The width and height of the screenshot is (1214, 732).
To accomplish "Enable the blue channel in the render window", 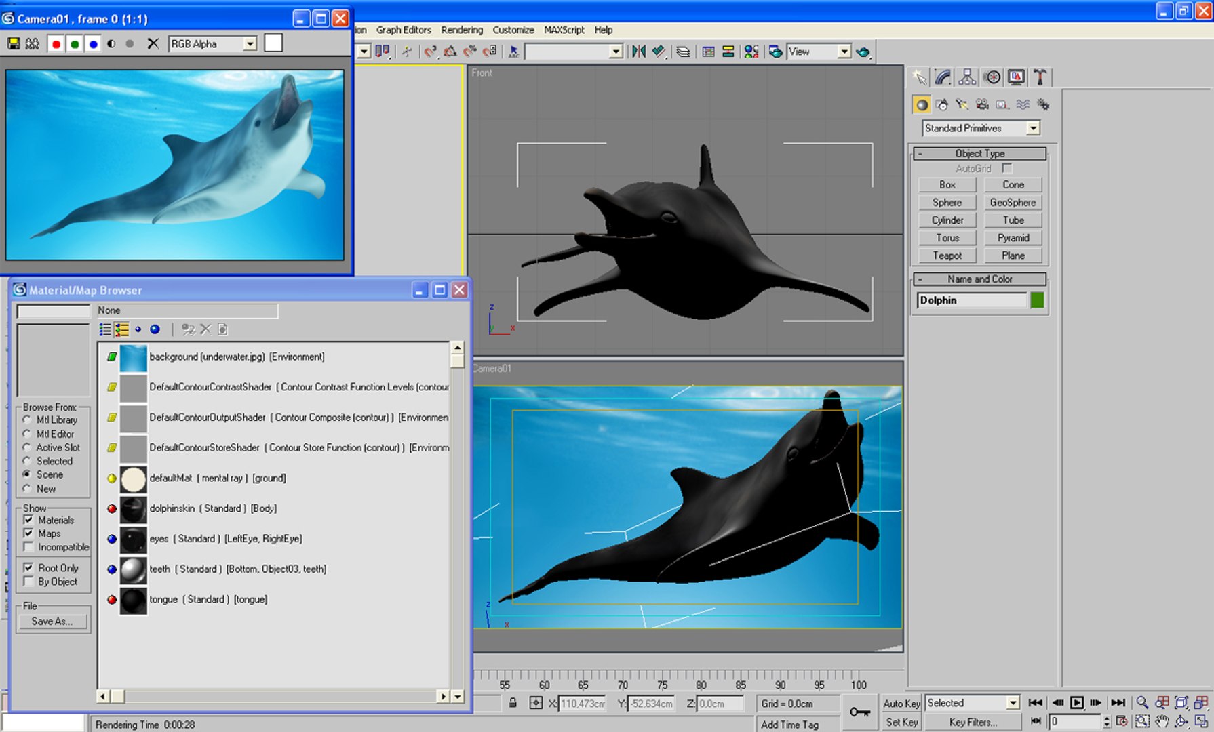I will pyautogui.click(x=93, y=44).
